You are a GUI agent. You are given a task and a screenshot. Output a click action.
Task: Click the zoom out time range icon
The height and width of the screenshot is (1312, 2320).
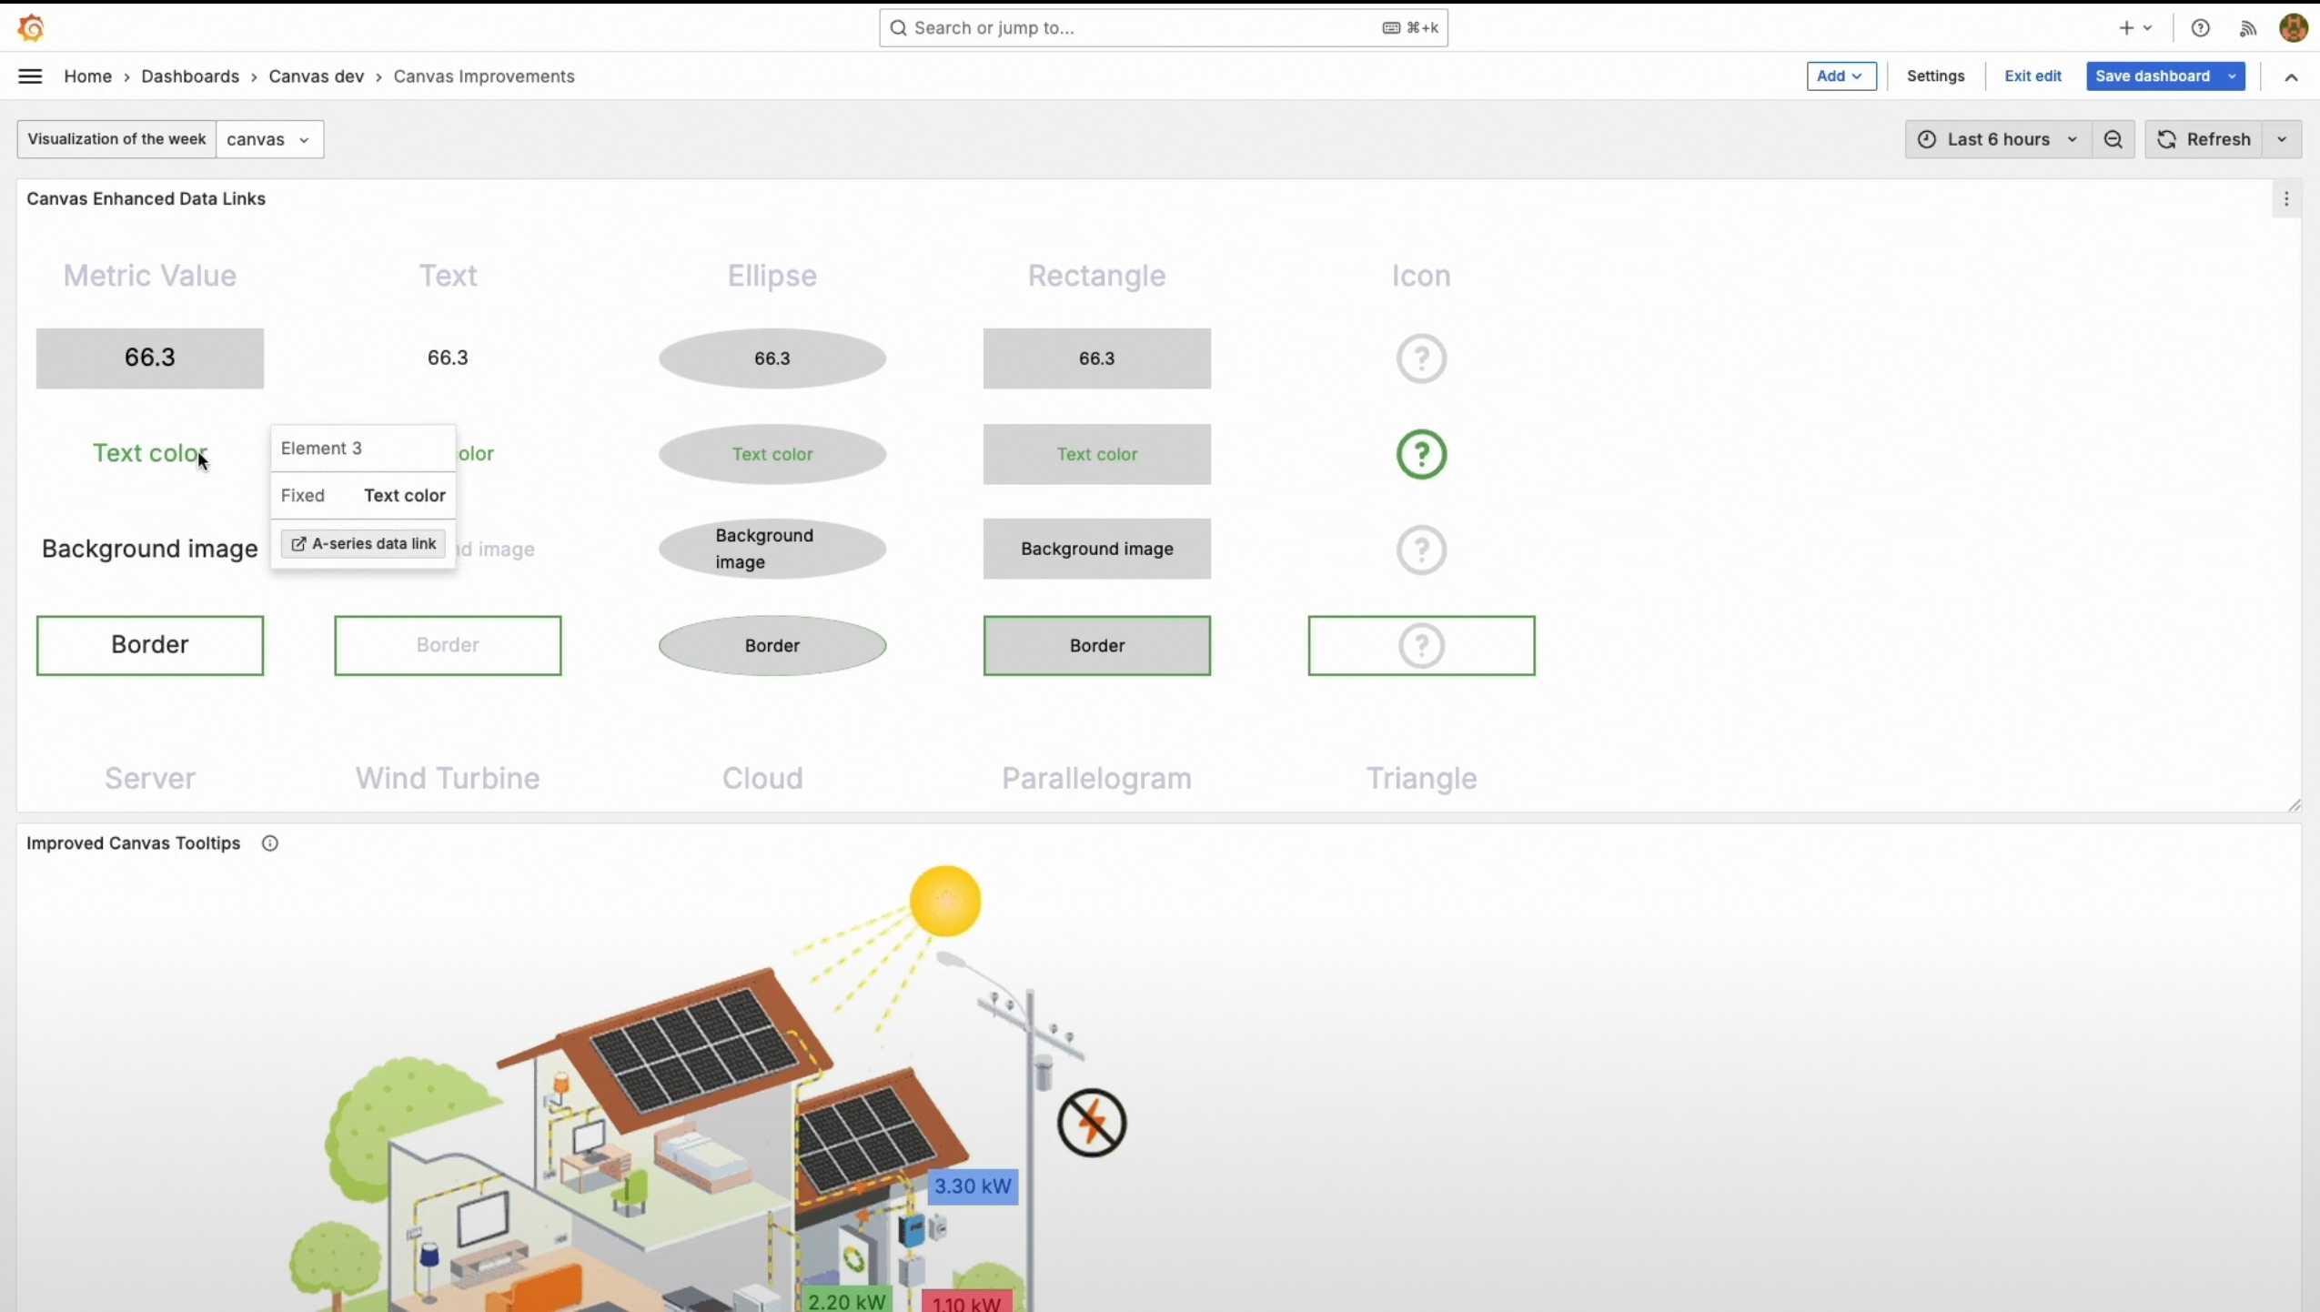click(x=2113, y=139)
